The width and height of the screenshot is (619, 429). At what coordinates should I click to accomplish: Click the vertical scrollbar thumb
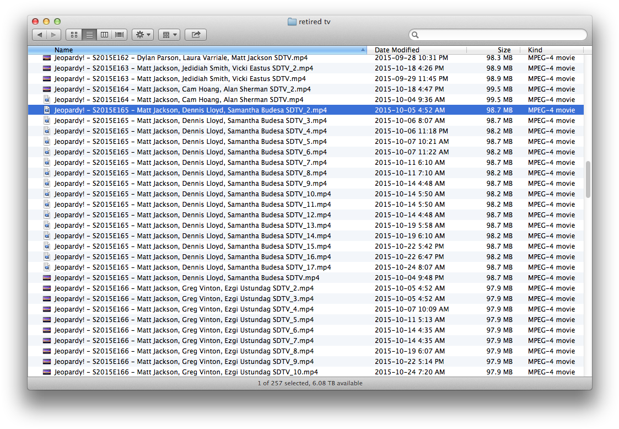tap(588, 179)
